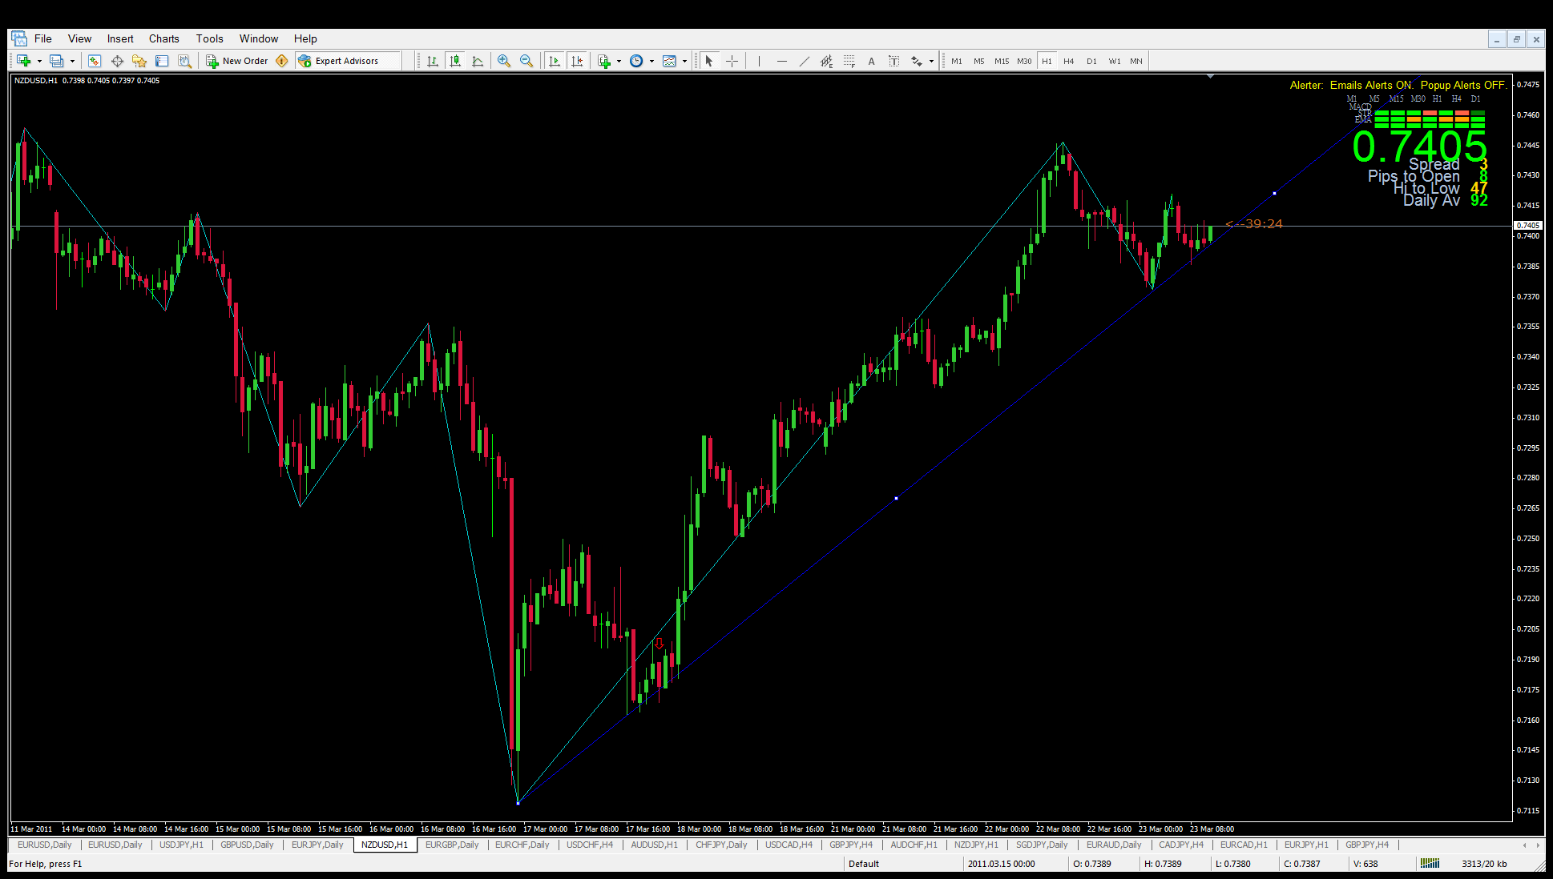Select the H4 timeframe button
This screenshot has height=879, width=1553.
[x=1068, y=61]
